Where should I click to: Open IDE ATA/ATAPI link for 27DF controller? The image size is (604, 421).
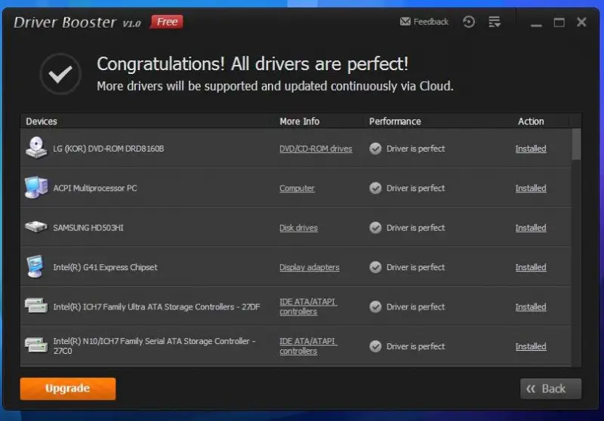(x=308, y=307)
